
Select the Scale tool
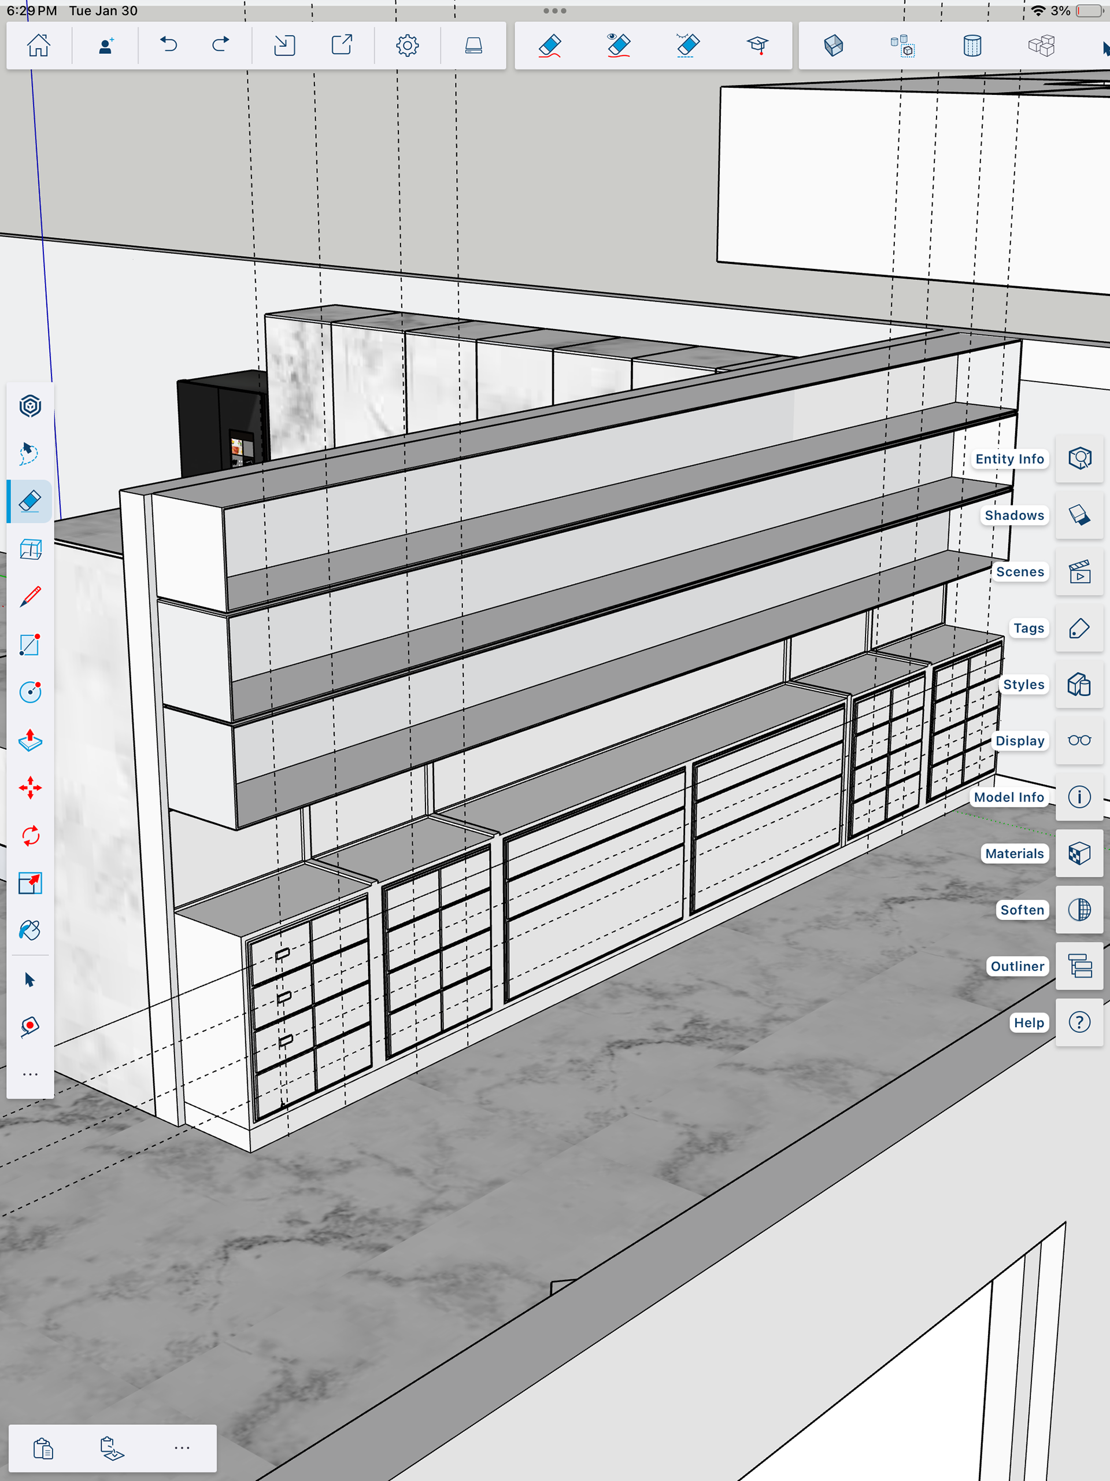click(x=30, y=883)
